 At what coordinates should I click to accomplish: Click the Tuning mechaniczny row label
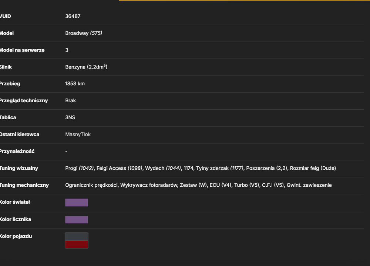tap(24, 185)
